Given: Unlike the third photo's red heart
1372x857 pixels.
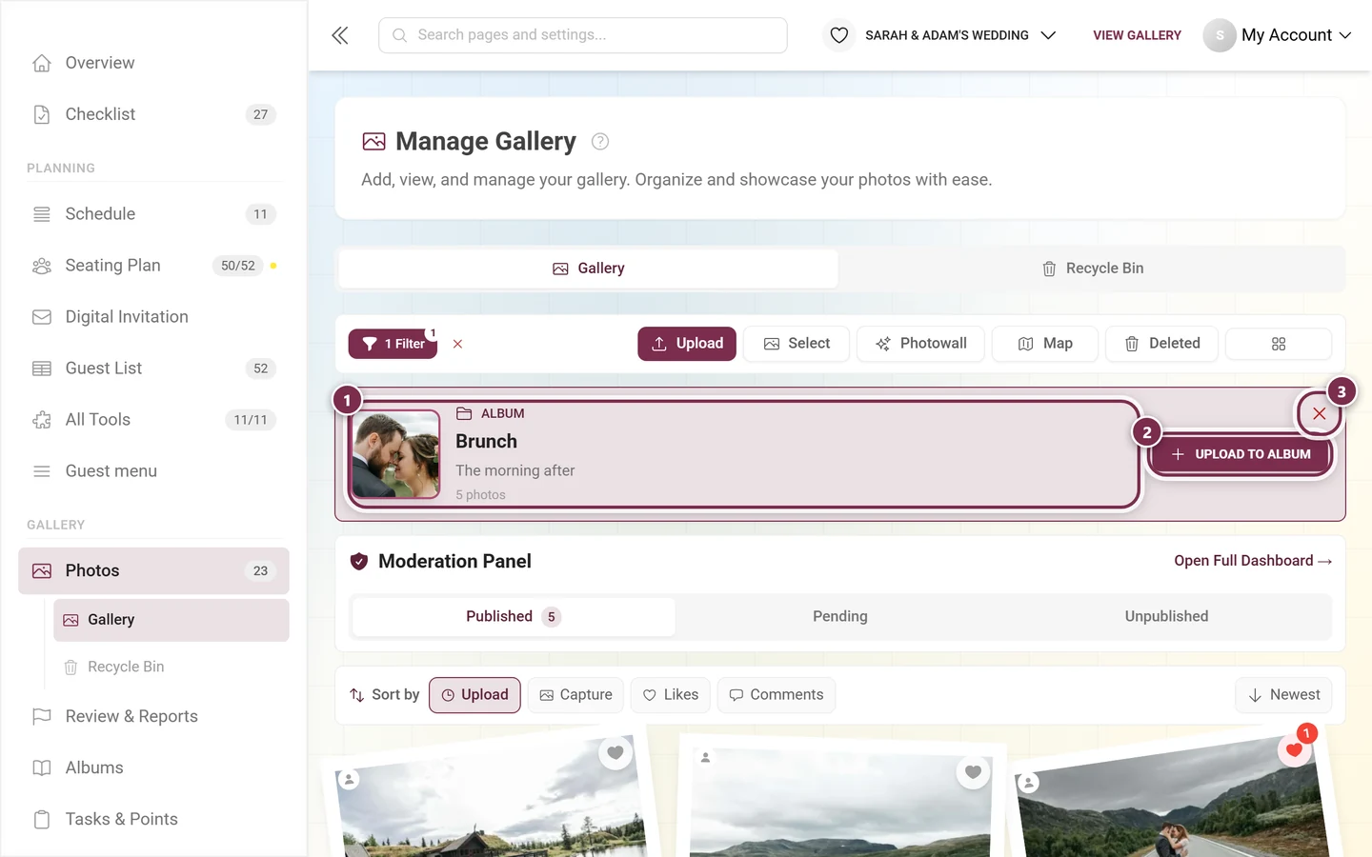Looking at the screenshot, I should pyautogui.click(x=1294, y=749).
